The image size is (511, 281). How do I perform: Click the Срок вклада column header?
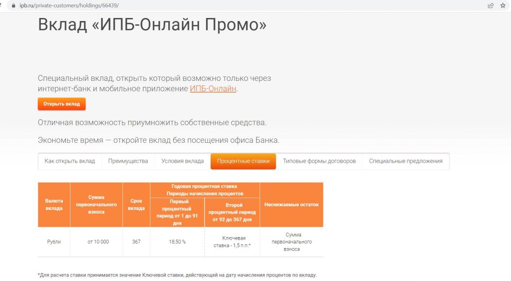click(136, 205)
